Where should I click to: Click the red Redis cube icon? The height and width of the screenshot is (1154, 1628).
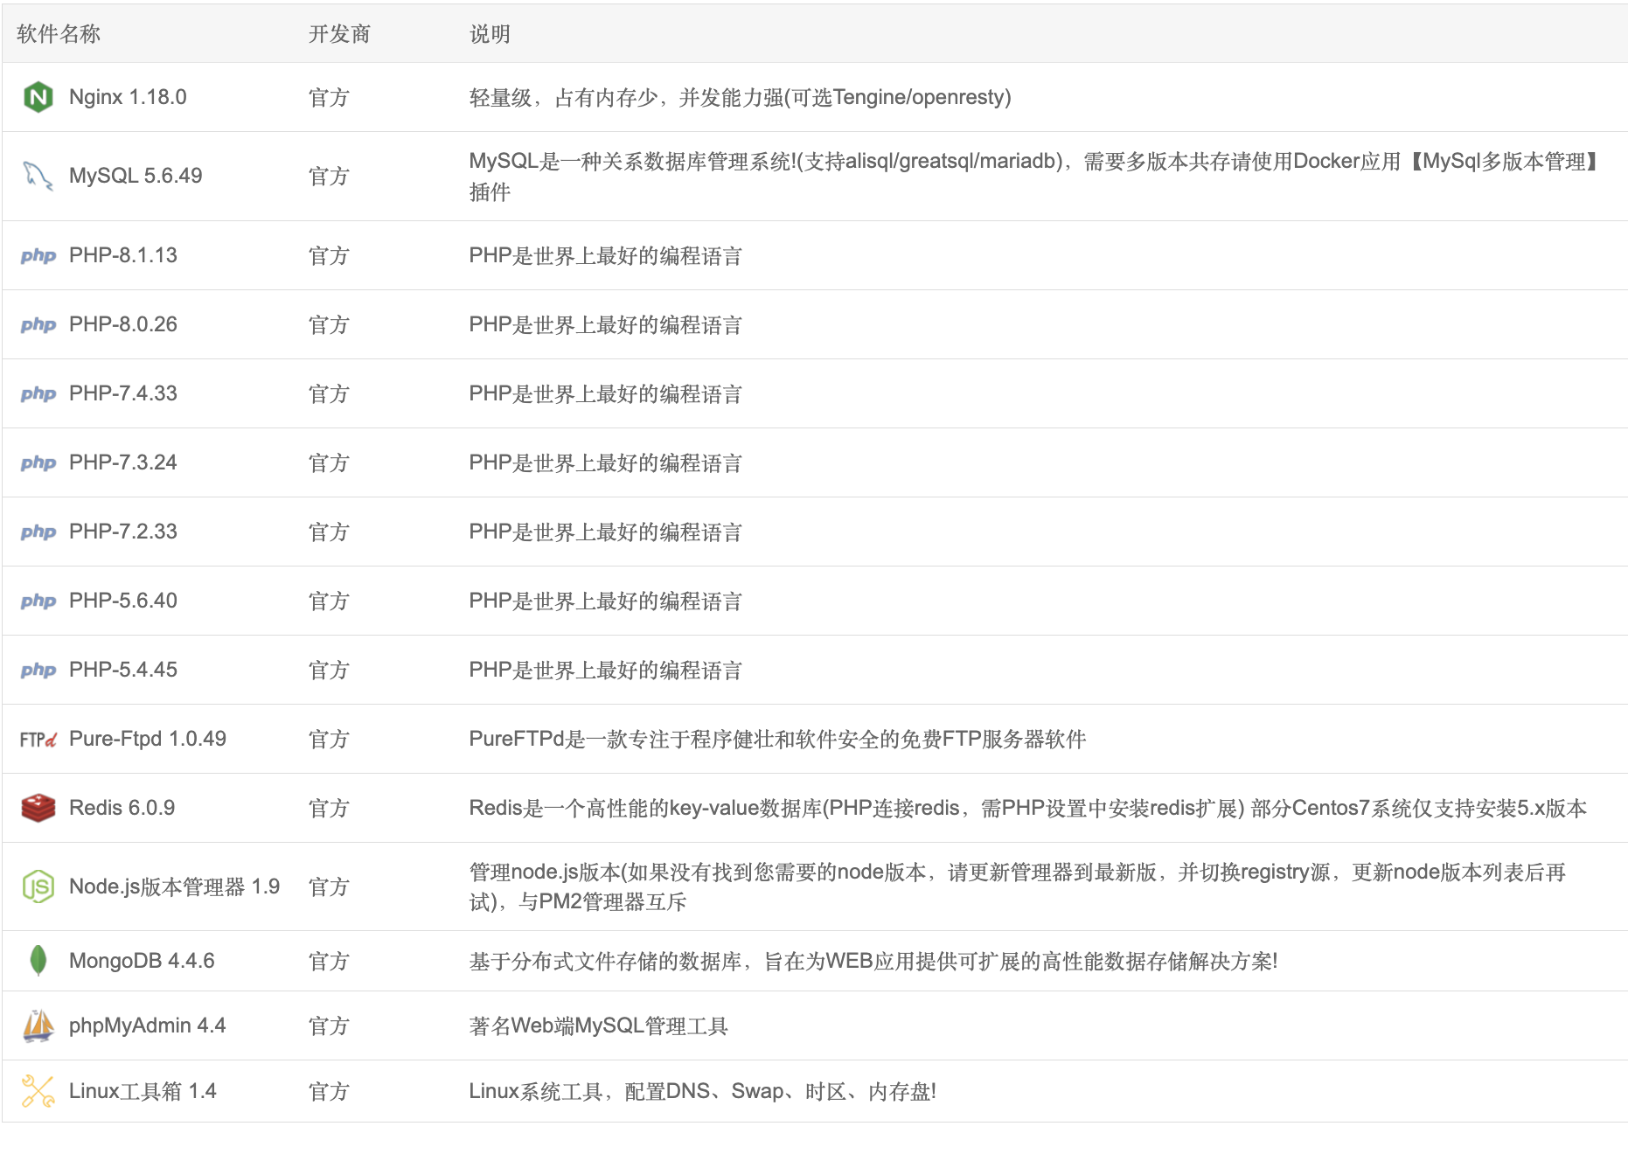click(x=38, y=808)
